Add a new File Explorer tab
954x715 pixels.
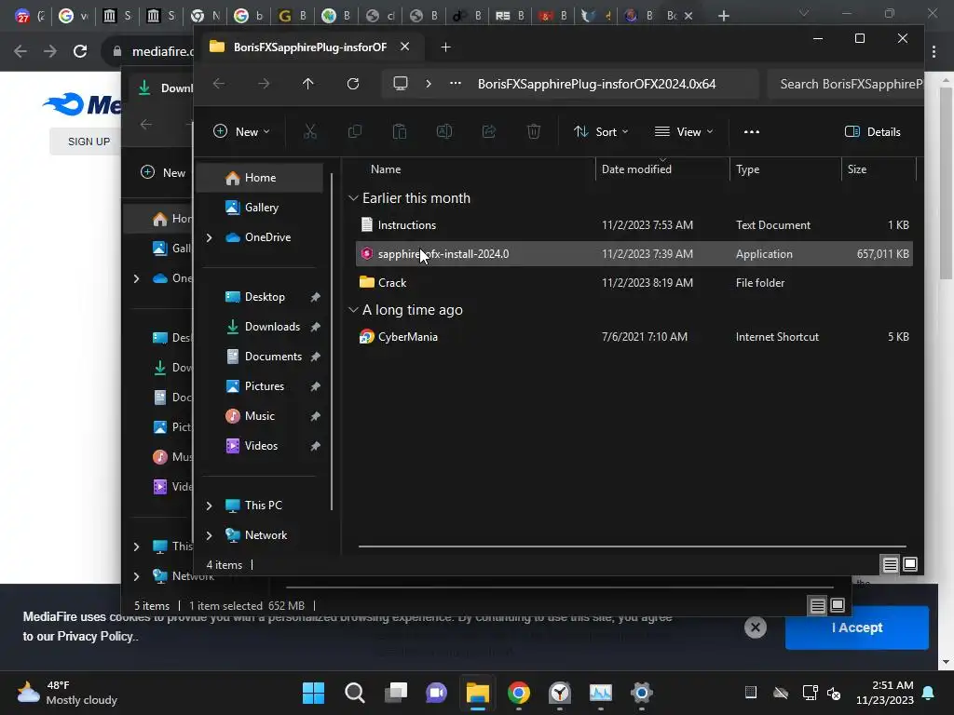pos(445,47)
